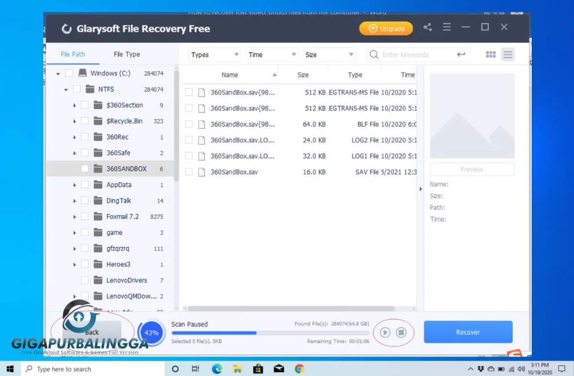The width and height of the screenshot is (574, 376).
Task: Select the File Path tab
Action: click(x=73, y=54)
